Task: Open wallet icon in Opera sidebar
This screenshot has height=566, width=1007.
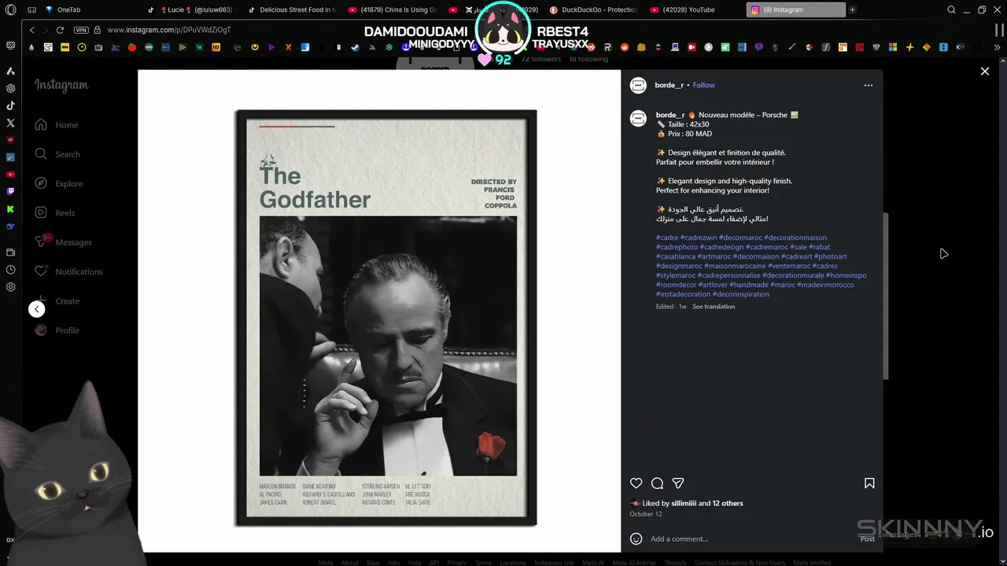Action: click(x=10, y=252)
